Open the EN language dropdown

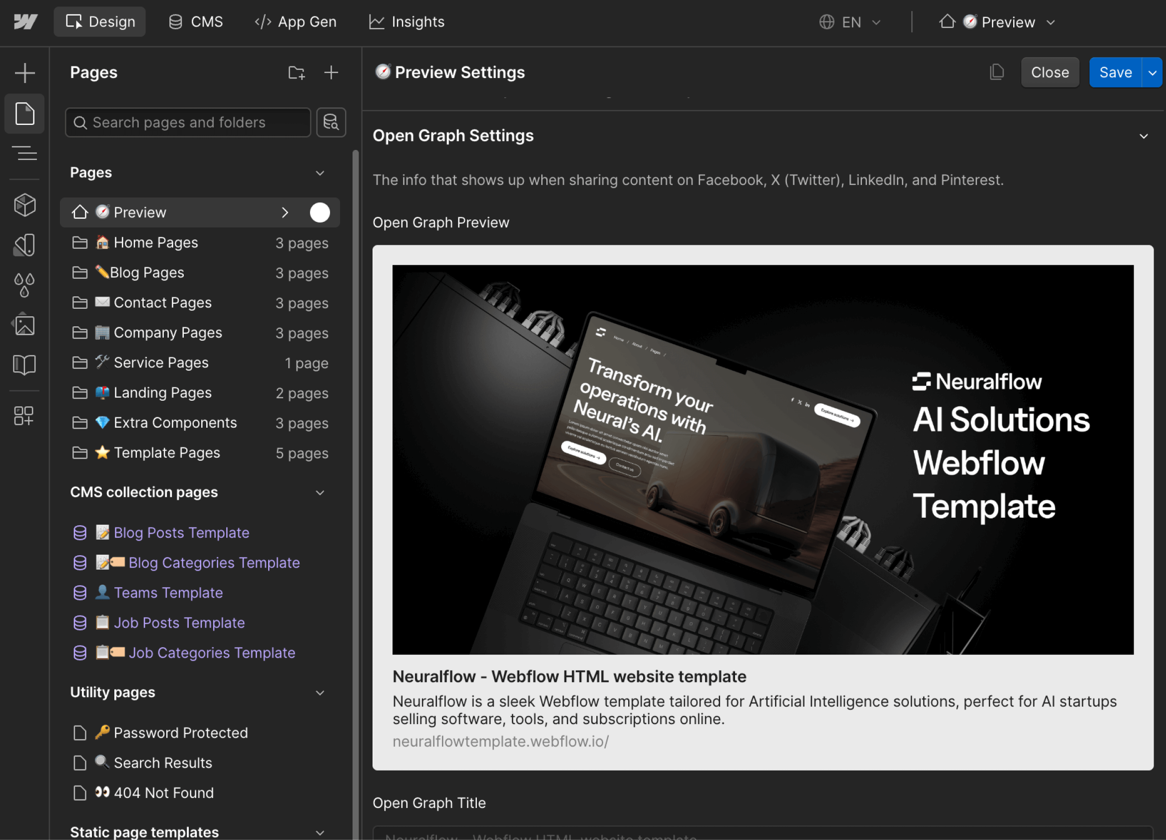tap(850, 22)
